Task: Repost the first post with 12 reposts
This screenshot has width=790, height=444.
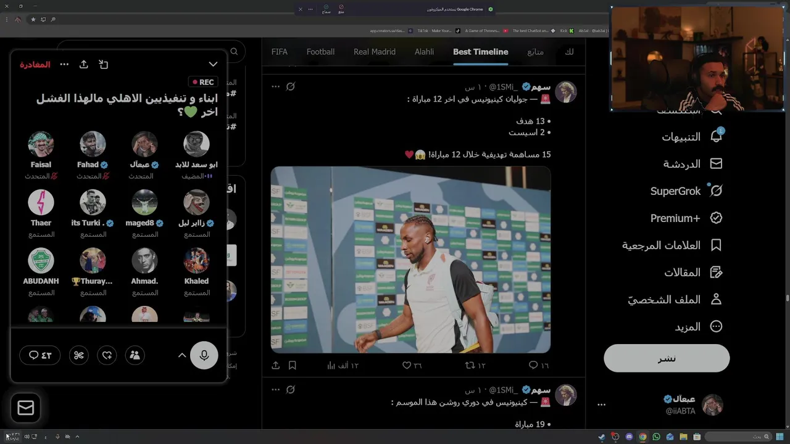Action: pyautogui.click(x=475, y=365)
